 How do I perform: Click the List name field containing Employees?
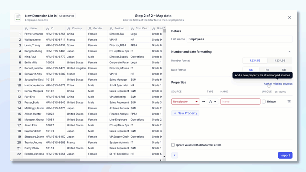[x=239, y=39]
